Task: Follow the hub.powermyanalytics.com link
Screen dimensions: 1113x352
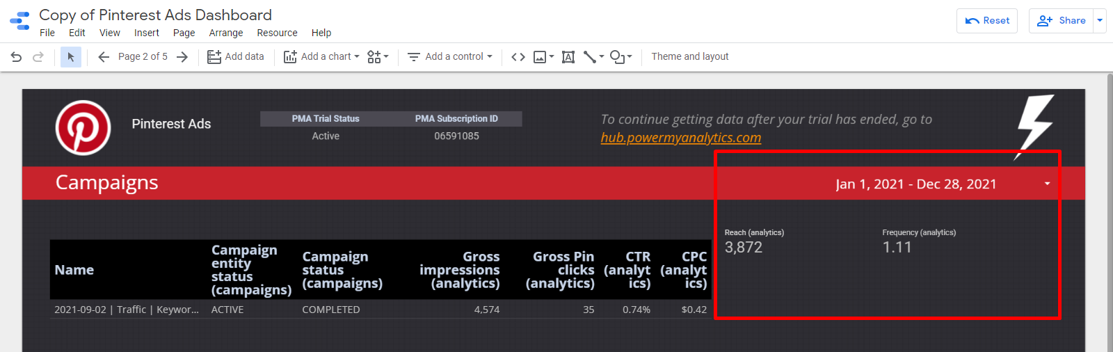Action: [680, 138]
